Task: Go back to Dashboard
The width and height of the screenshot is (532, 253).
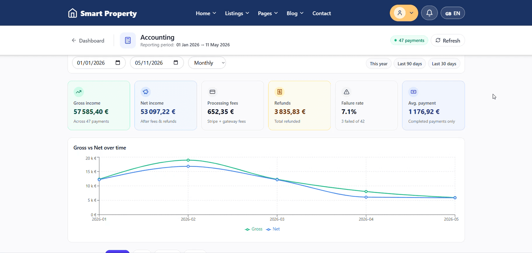Action: [88, 41]
